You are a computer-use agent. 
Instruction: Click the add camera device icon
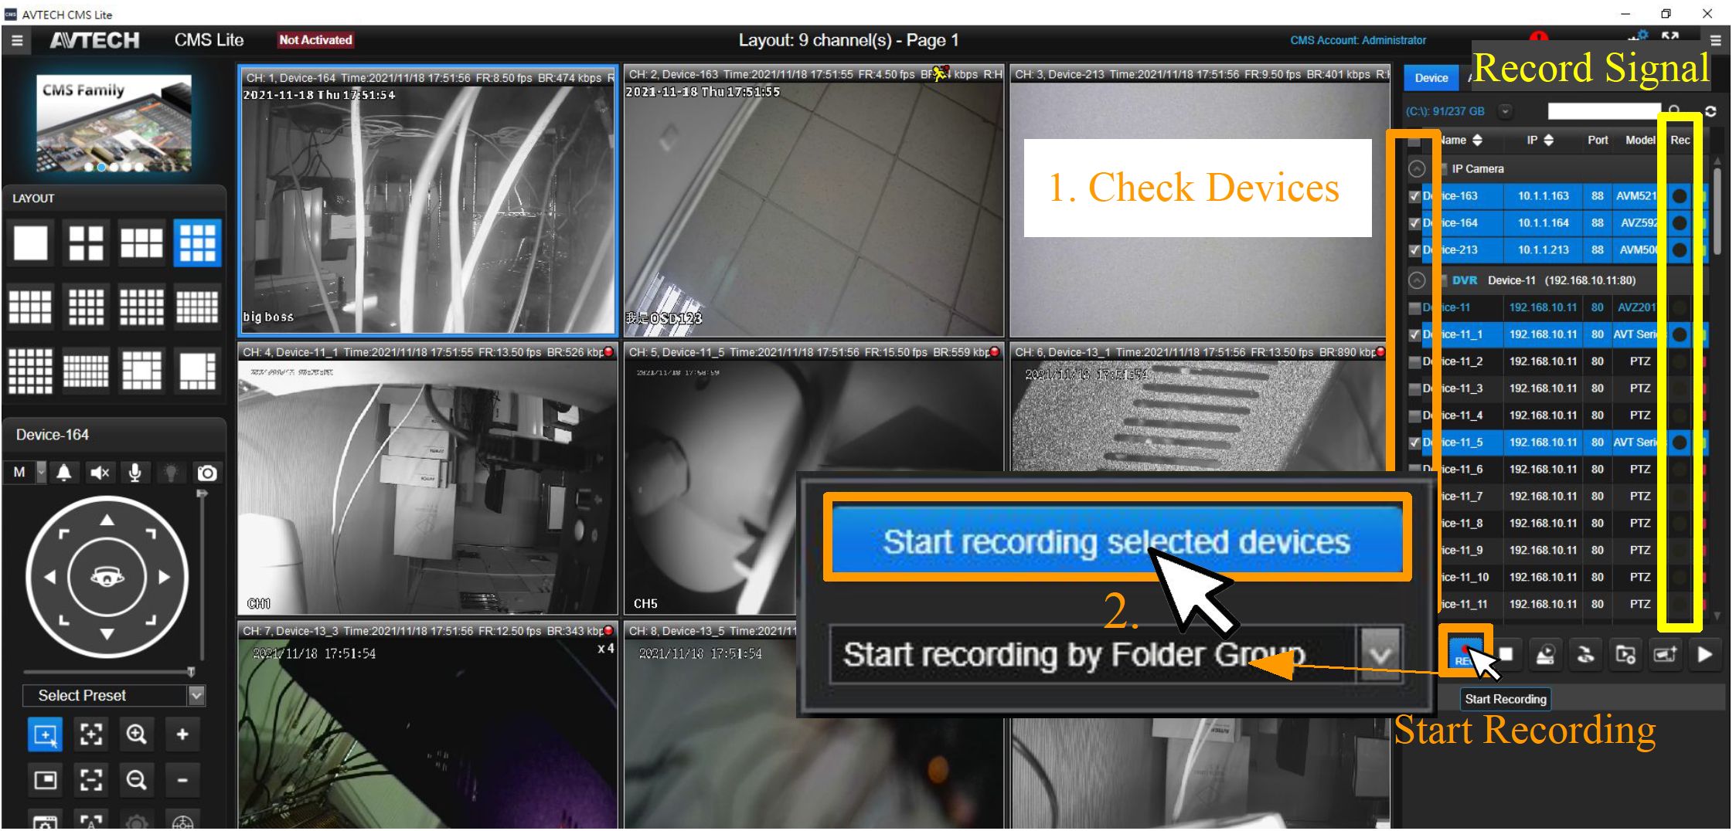(1665, 656)
